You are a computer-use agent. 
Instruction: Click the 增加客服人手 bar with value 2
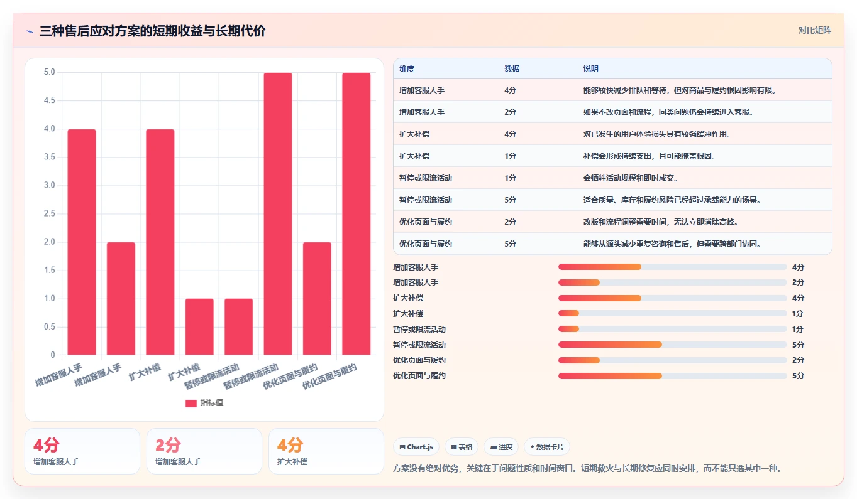tap(121, 299)
